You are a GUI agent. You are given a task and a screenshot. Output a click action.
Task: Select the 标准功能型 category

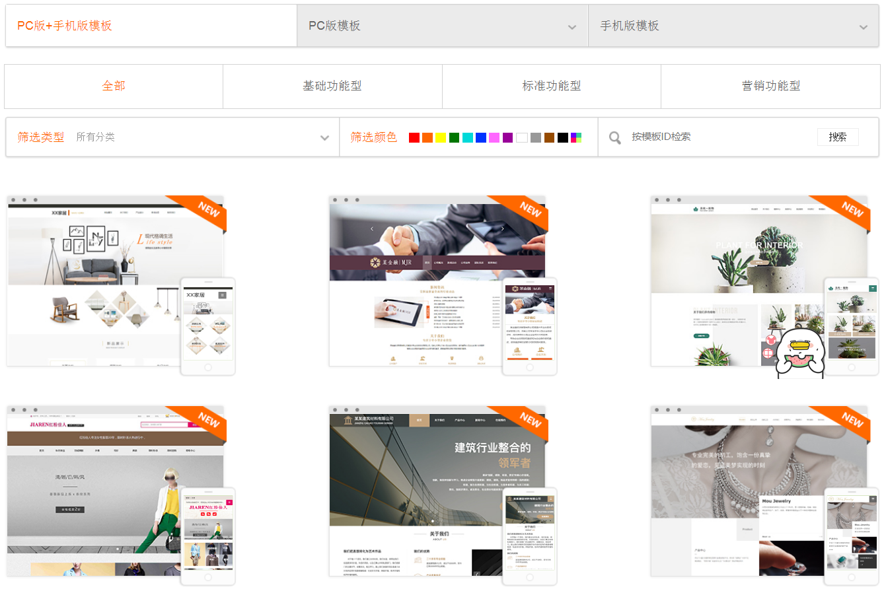tap(551, 86)
